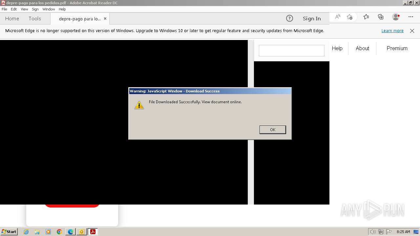Open the Premium link on web page
The width and height of the screenshot is (420, 236).
coord(397,48)
